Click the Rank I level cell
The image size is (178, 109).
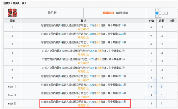tap(12, 86)
